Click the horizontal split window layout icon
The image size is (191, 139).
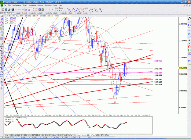(x=40, y=9)
